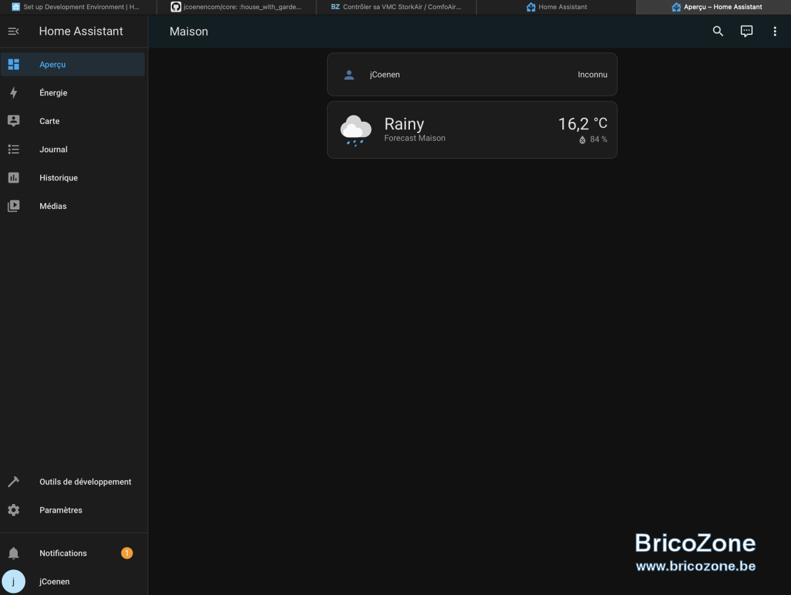The image size is (791, 595).
Task: Click the Historique chart icon
Action: pos(14,178)
